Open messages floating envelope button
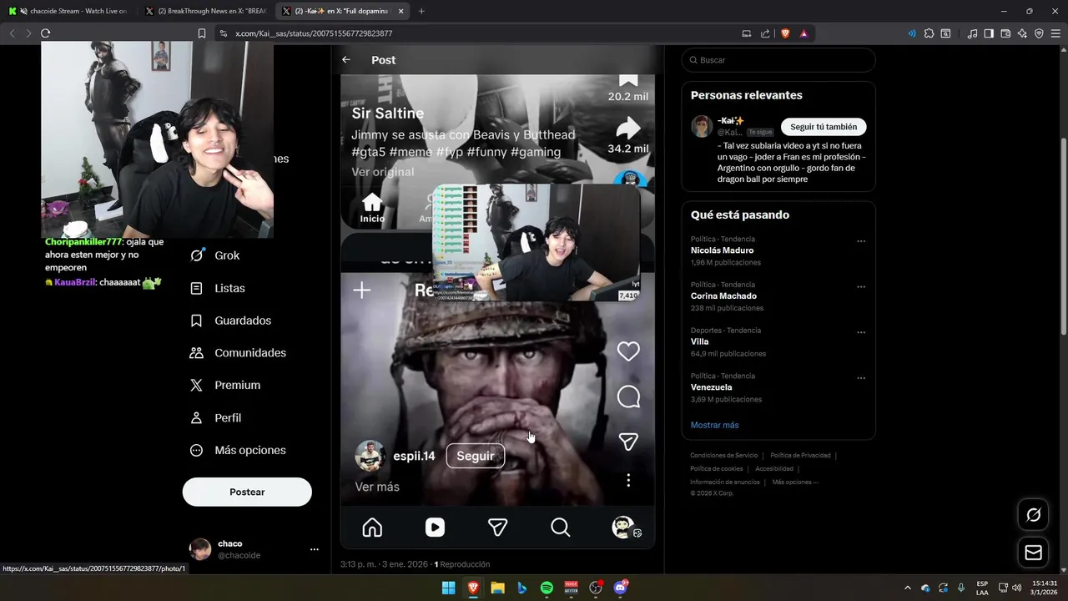Viewport: 1068px width, 601px height. (x=1033, y=553)
